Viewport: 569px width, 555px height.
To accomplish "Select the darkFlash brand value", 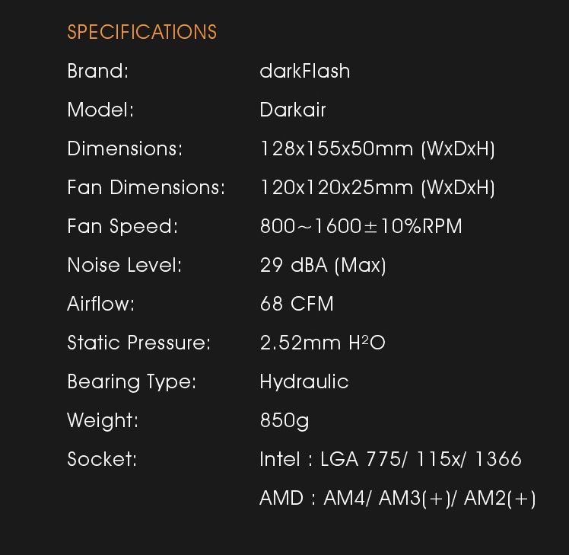I will pyautogui.click(x=304, y=71).
